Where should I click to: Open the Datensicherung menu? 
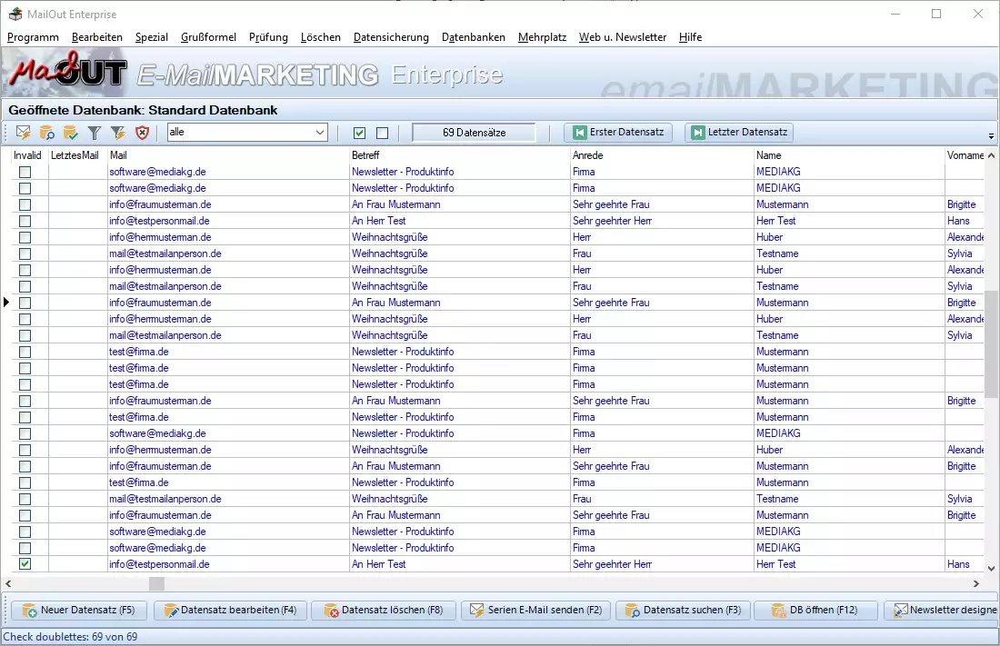[x=390, y=37]
